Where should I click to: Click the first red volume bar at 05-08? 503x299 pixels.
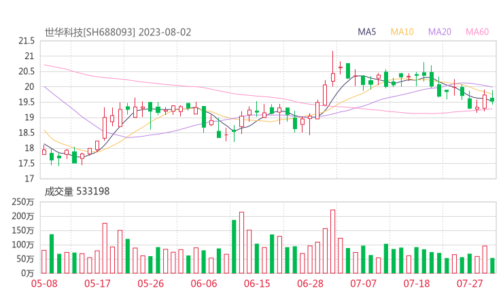coord(44,262)
